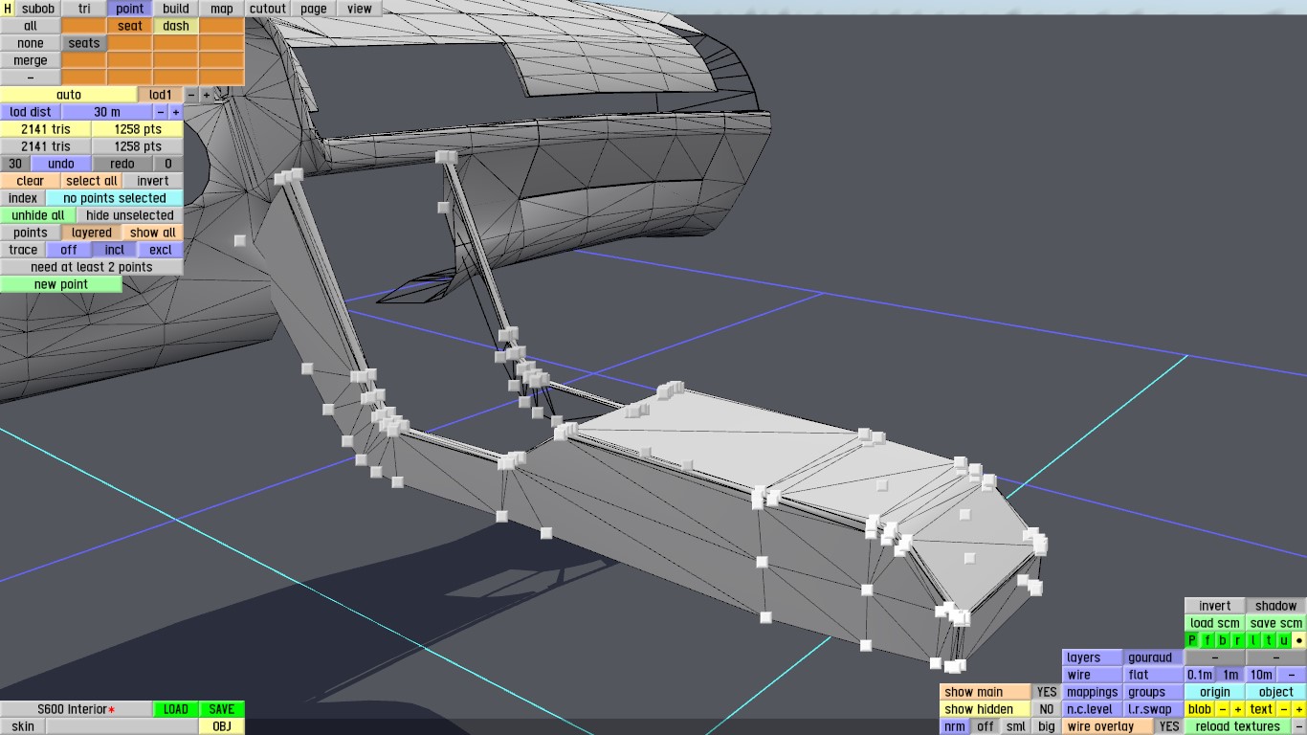The width and height of the screenshot is (1307, 735).
Task: Click hide unselected
Action: tap(130, 215)
